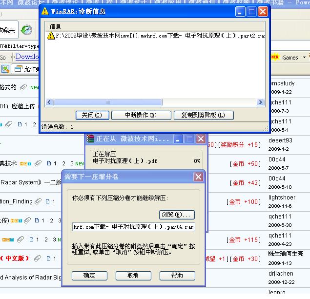This screenshot has width=310, height=299.
Task: Minimize the WinRAR 诊断信息 window
Action: point(240,11)
